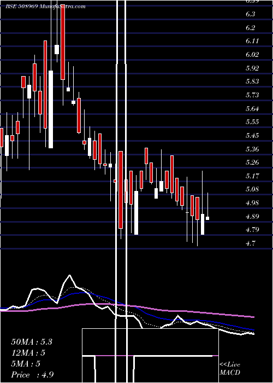Click the last white candlestick on chart
The image size is (273, 383).
click(207, 218)
